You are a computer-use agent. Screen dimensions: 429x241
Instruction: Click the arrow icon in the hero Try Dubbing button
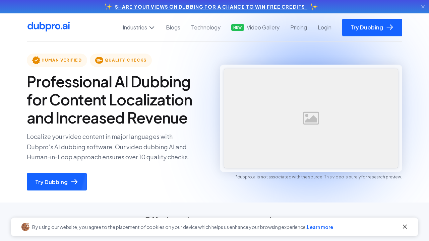click(74, 182)
